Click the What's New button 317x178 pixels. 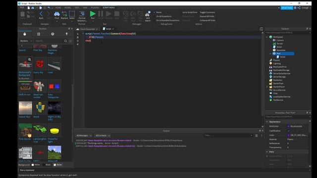(287, 8)
